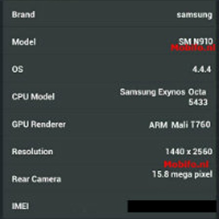Select the IMEI label
This screenshot has width=219, height=219.
20,206
